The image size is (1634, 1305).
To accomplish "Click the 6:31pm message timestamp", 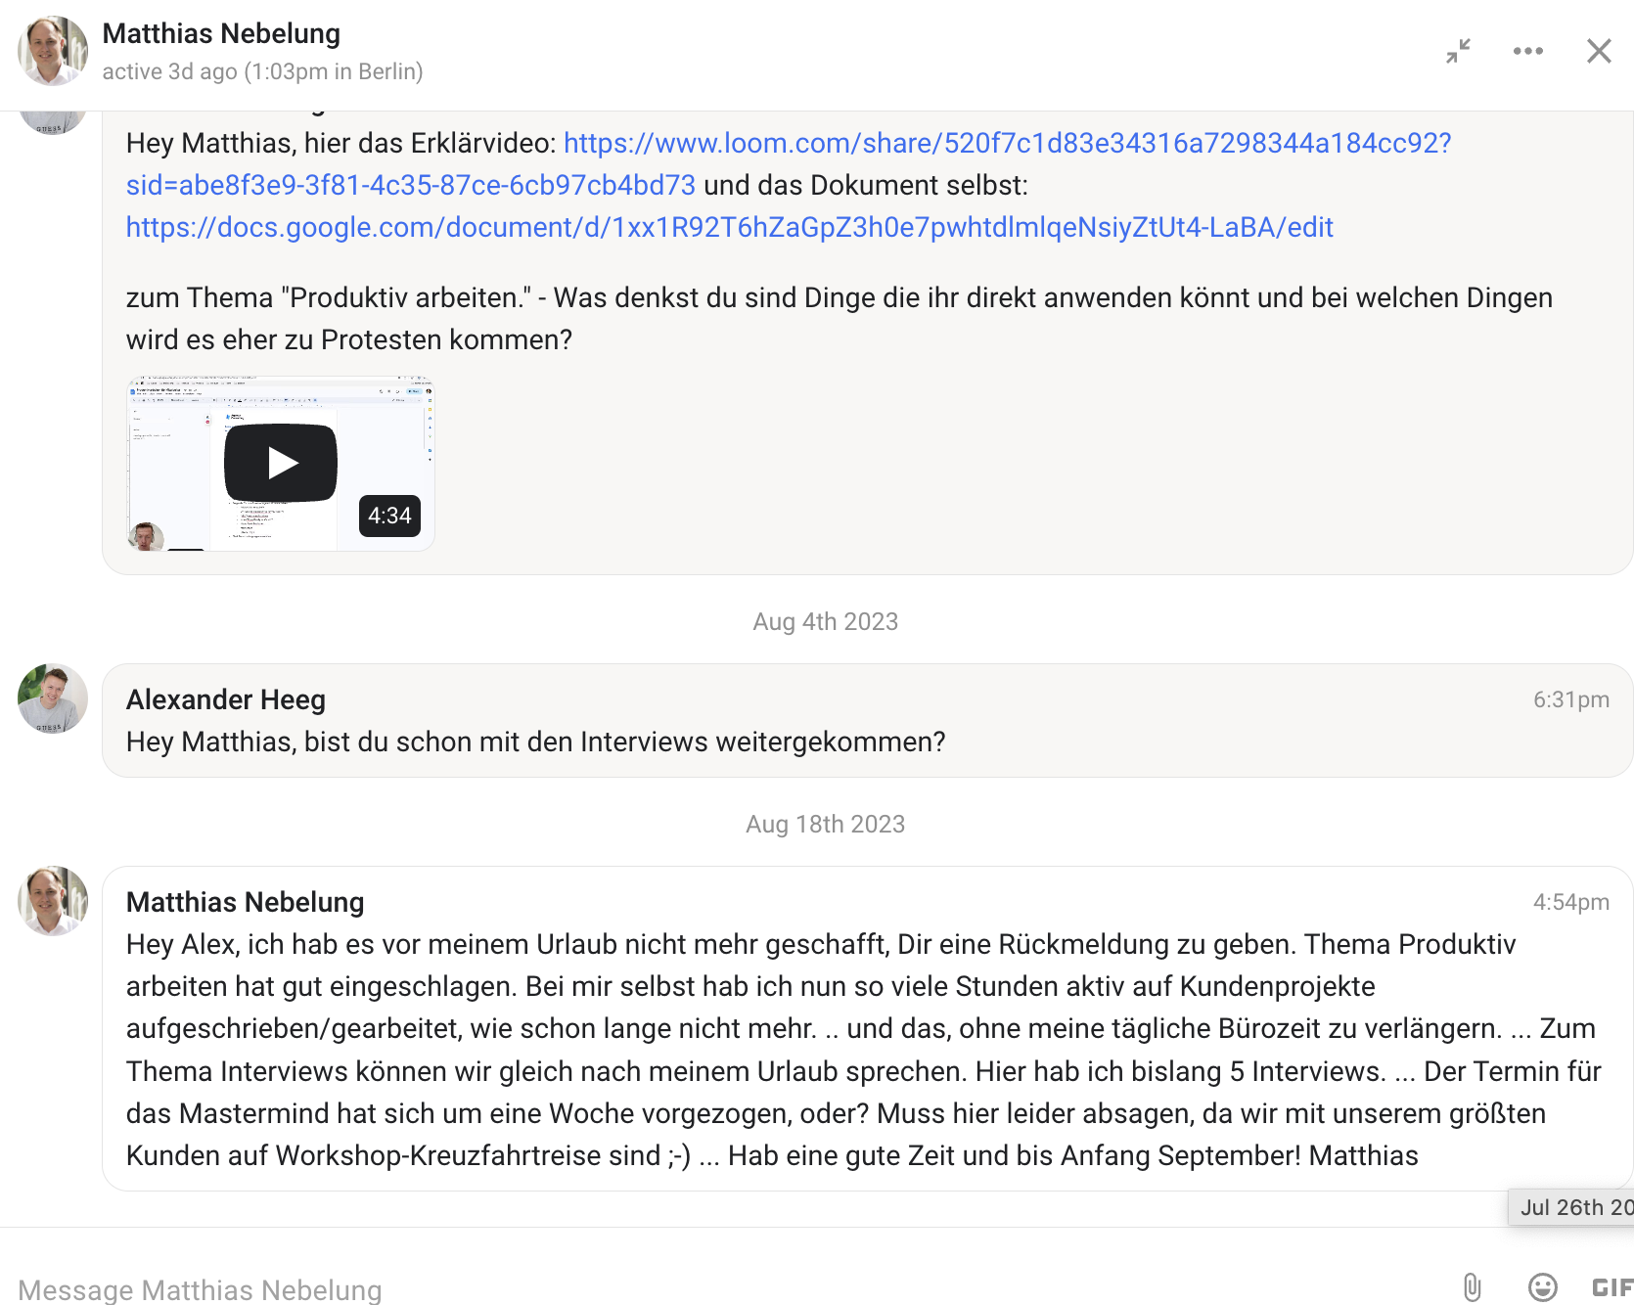I will (x=1570, y=699).
